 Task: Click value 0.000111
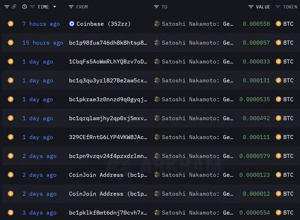256,137
